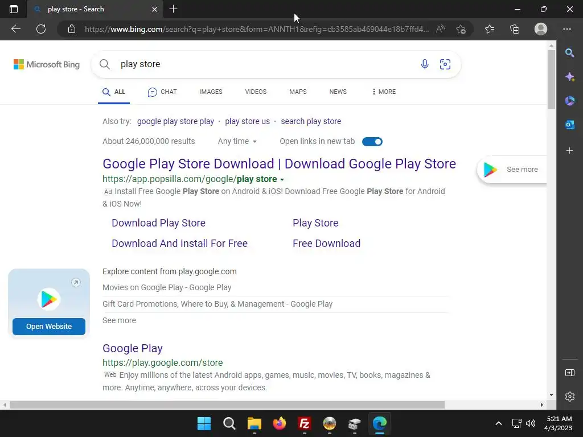This screenshot has width=583, height=437.
Task: Expand See more under play.google.com
Action: 119,320
